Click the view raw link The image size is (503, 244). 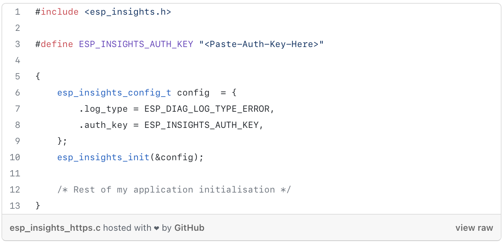click(474, 228)
